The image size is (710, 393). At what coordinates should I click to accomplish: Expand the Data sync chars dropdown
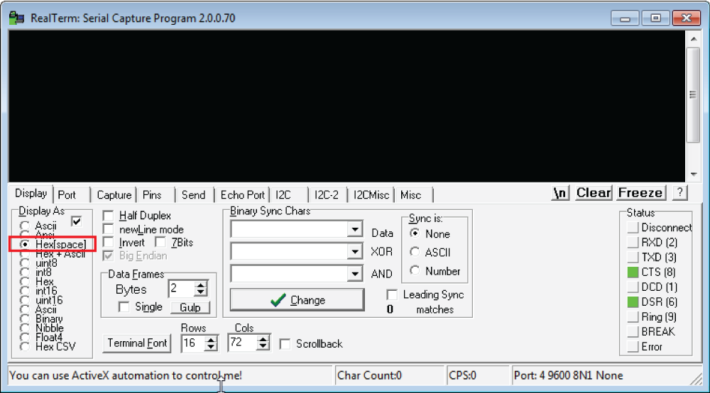[x=355, y=229]
